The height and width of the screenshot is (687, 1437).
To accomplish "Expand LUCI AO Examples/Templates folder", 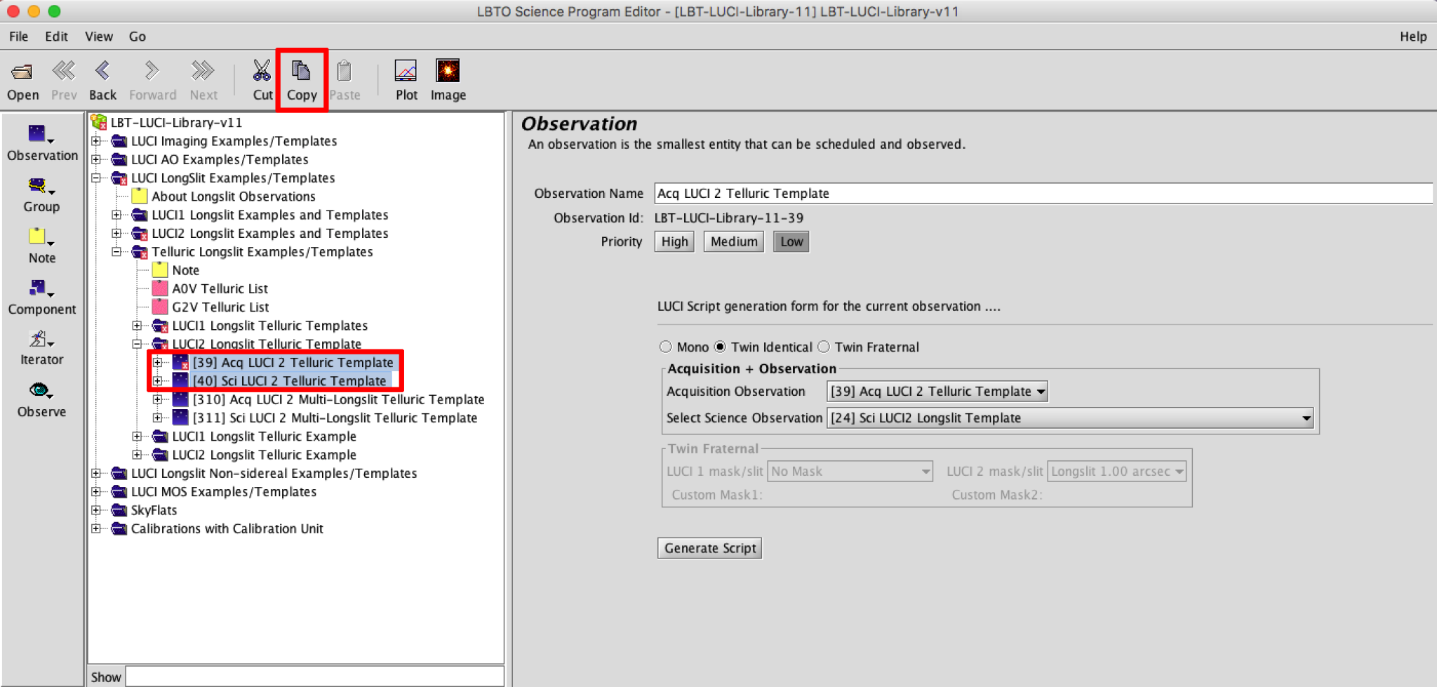I will 96,159.
